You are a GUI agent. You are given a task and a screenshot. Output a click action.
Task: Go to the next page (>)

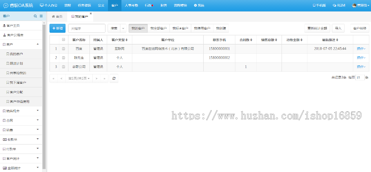point(96,78)
